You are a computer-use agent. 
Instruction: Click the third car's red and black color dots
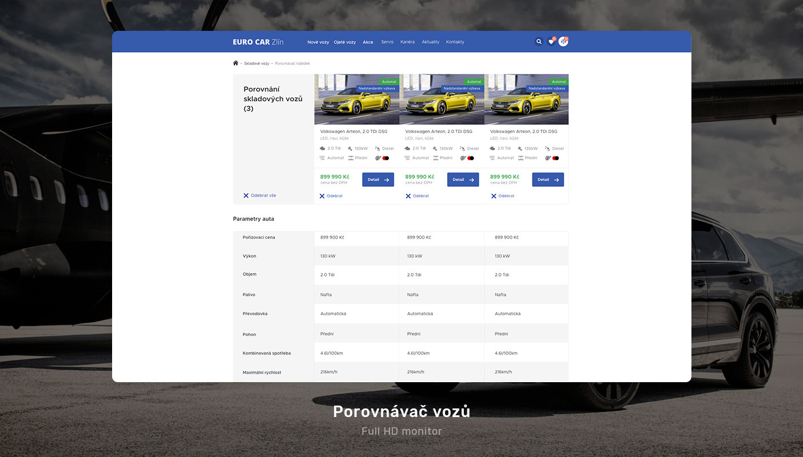pyautogui.click(x=555, y=158)
